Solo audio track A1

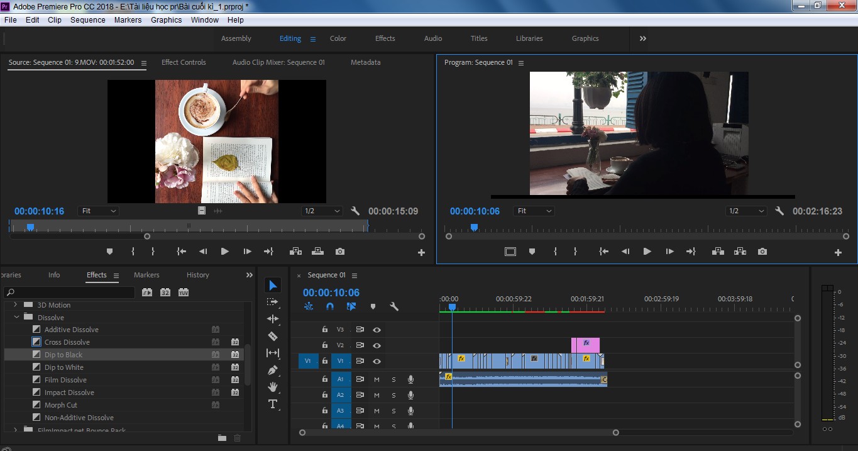point(394,379)
